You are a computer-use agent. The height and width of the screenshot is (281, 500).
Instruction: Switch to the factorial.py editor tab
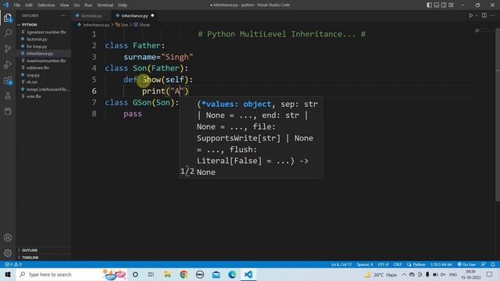pos(91,16)
